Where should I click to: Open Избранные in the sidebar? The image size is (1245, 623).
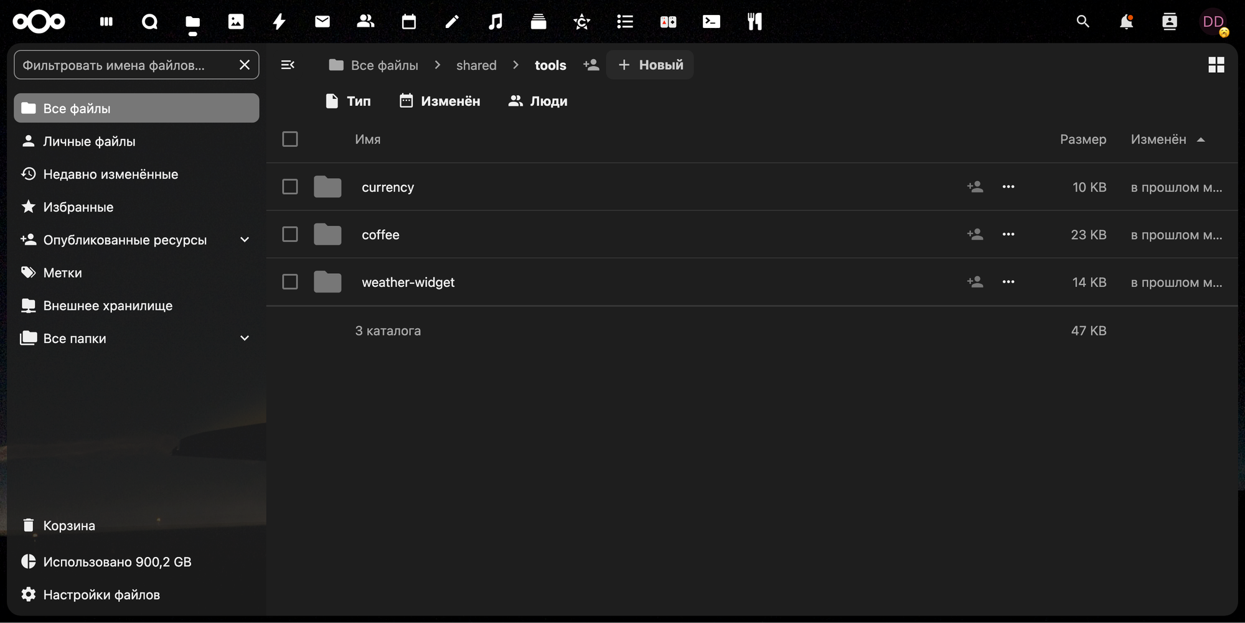tap(78, 207)
